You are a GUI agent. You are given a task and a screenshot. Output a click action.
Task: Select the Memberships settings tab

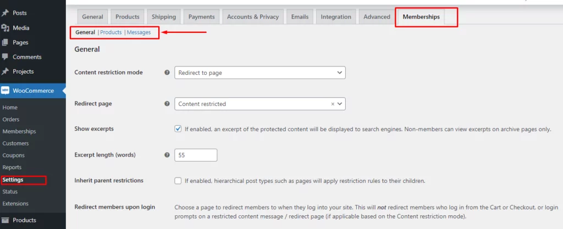click(421, 17)
